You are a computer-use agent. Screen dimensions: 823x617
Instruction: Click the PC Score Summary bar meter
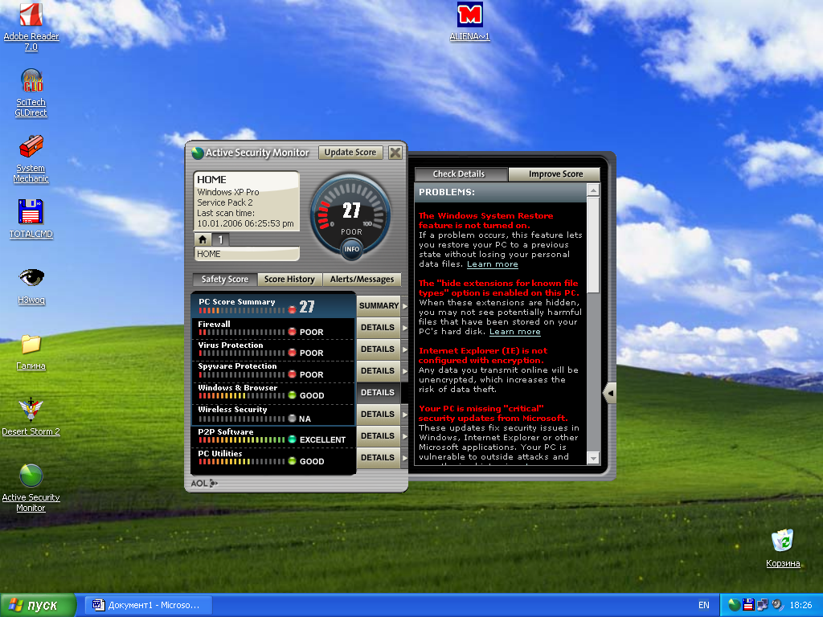(241, 311)
